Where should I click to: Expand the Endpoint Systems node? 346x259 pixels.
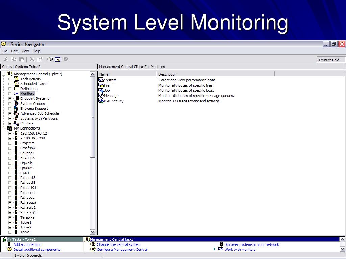(10, 99)
